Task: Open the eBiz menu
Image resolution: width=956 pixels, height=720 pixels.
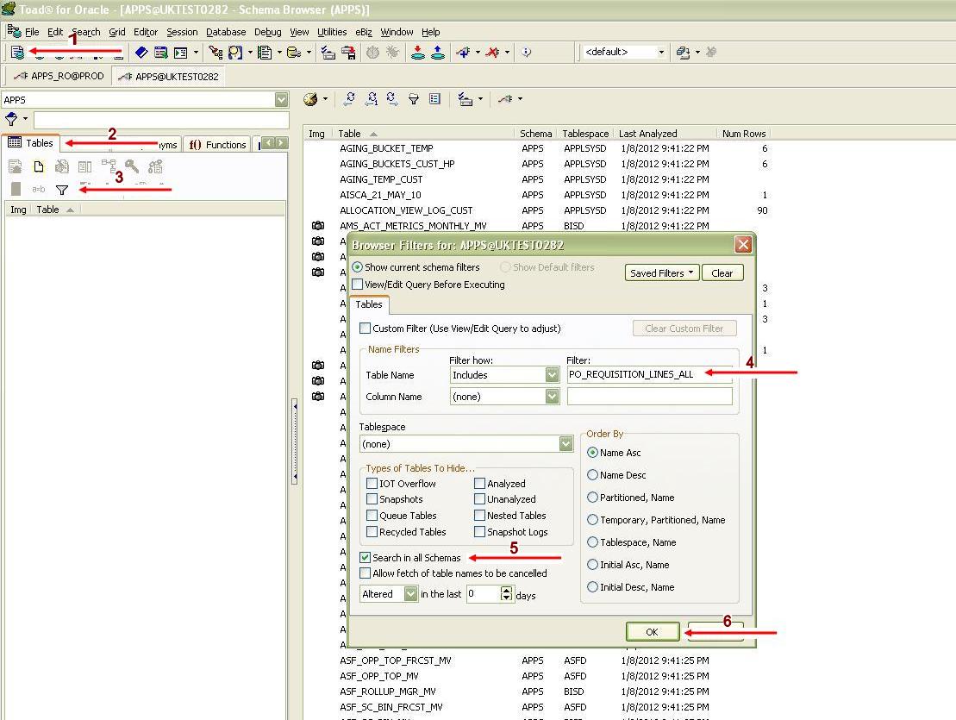Action: pos(364,32)
